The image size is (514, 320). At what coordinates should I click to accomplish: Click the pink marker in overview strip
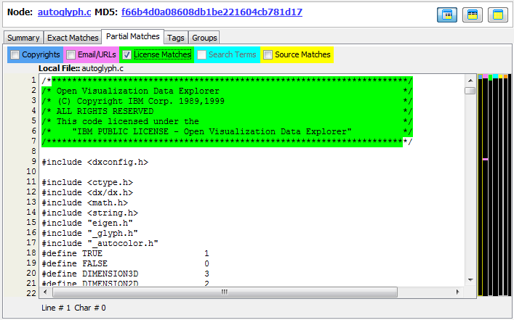tap(485, 159)
